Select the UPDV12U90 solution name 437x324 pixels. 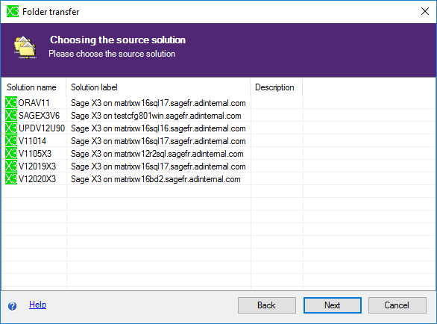(42, 128)
